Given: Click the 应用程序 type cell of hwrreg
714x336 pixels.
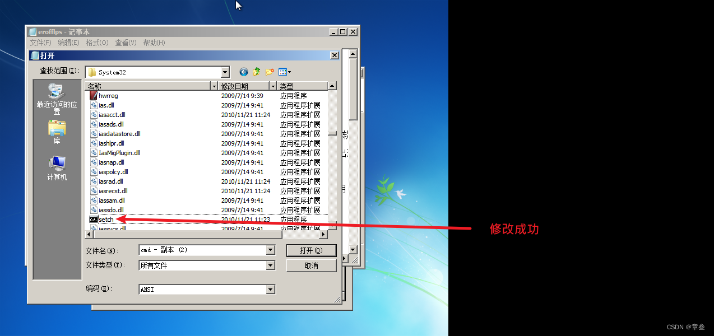Looking at the screenshot, I should point(293,96).
